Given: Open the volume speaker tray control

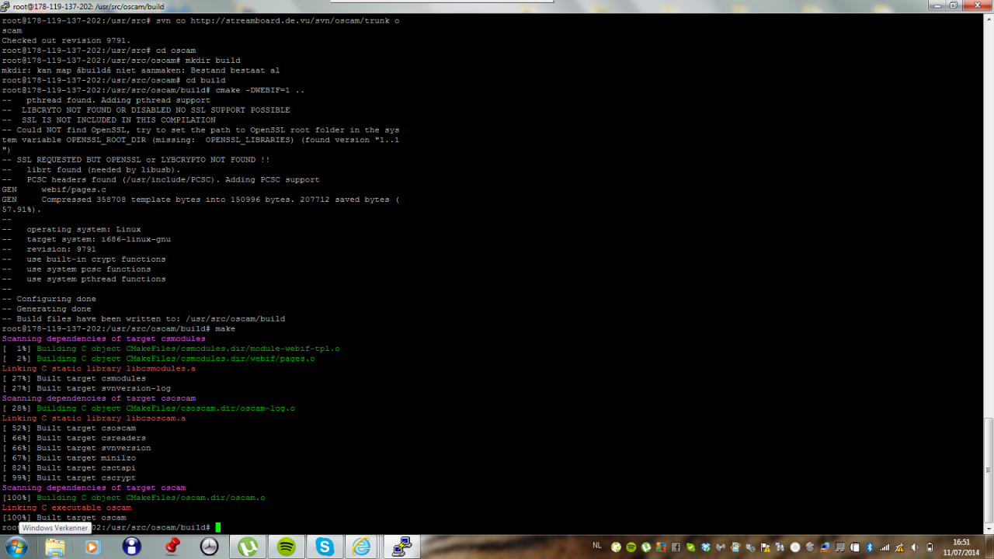Looking at the screenshot, I should click(x=913, y=547).
